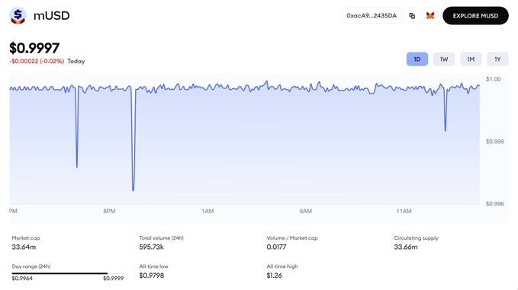Image resolution: width=518 pixels, height=290 pixels.
Task: Click the circulating supply value 33.66m
Action: click(x=406, y=247)
